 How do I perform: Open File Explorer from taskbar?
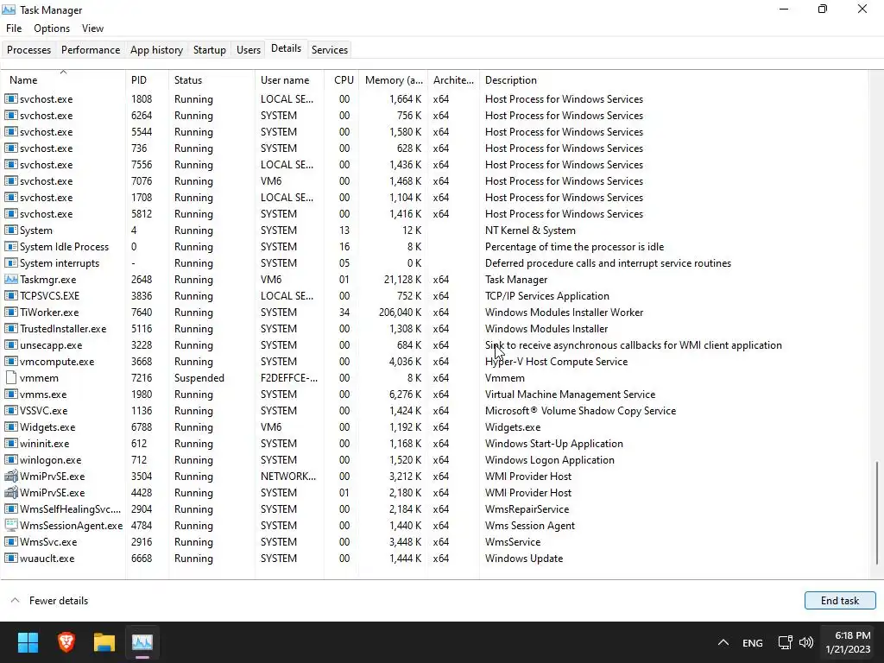[104, 642]
